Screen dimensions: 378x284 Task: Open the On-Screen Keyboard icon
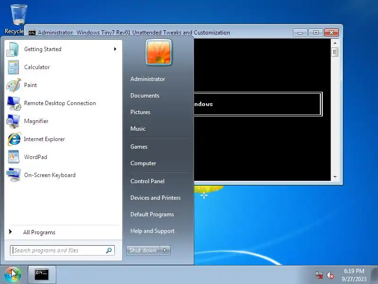[x=14, y=175]
